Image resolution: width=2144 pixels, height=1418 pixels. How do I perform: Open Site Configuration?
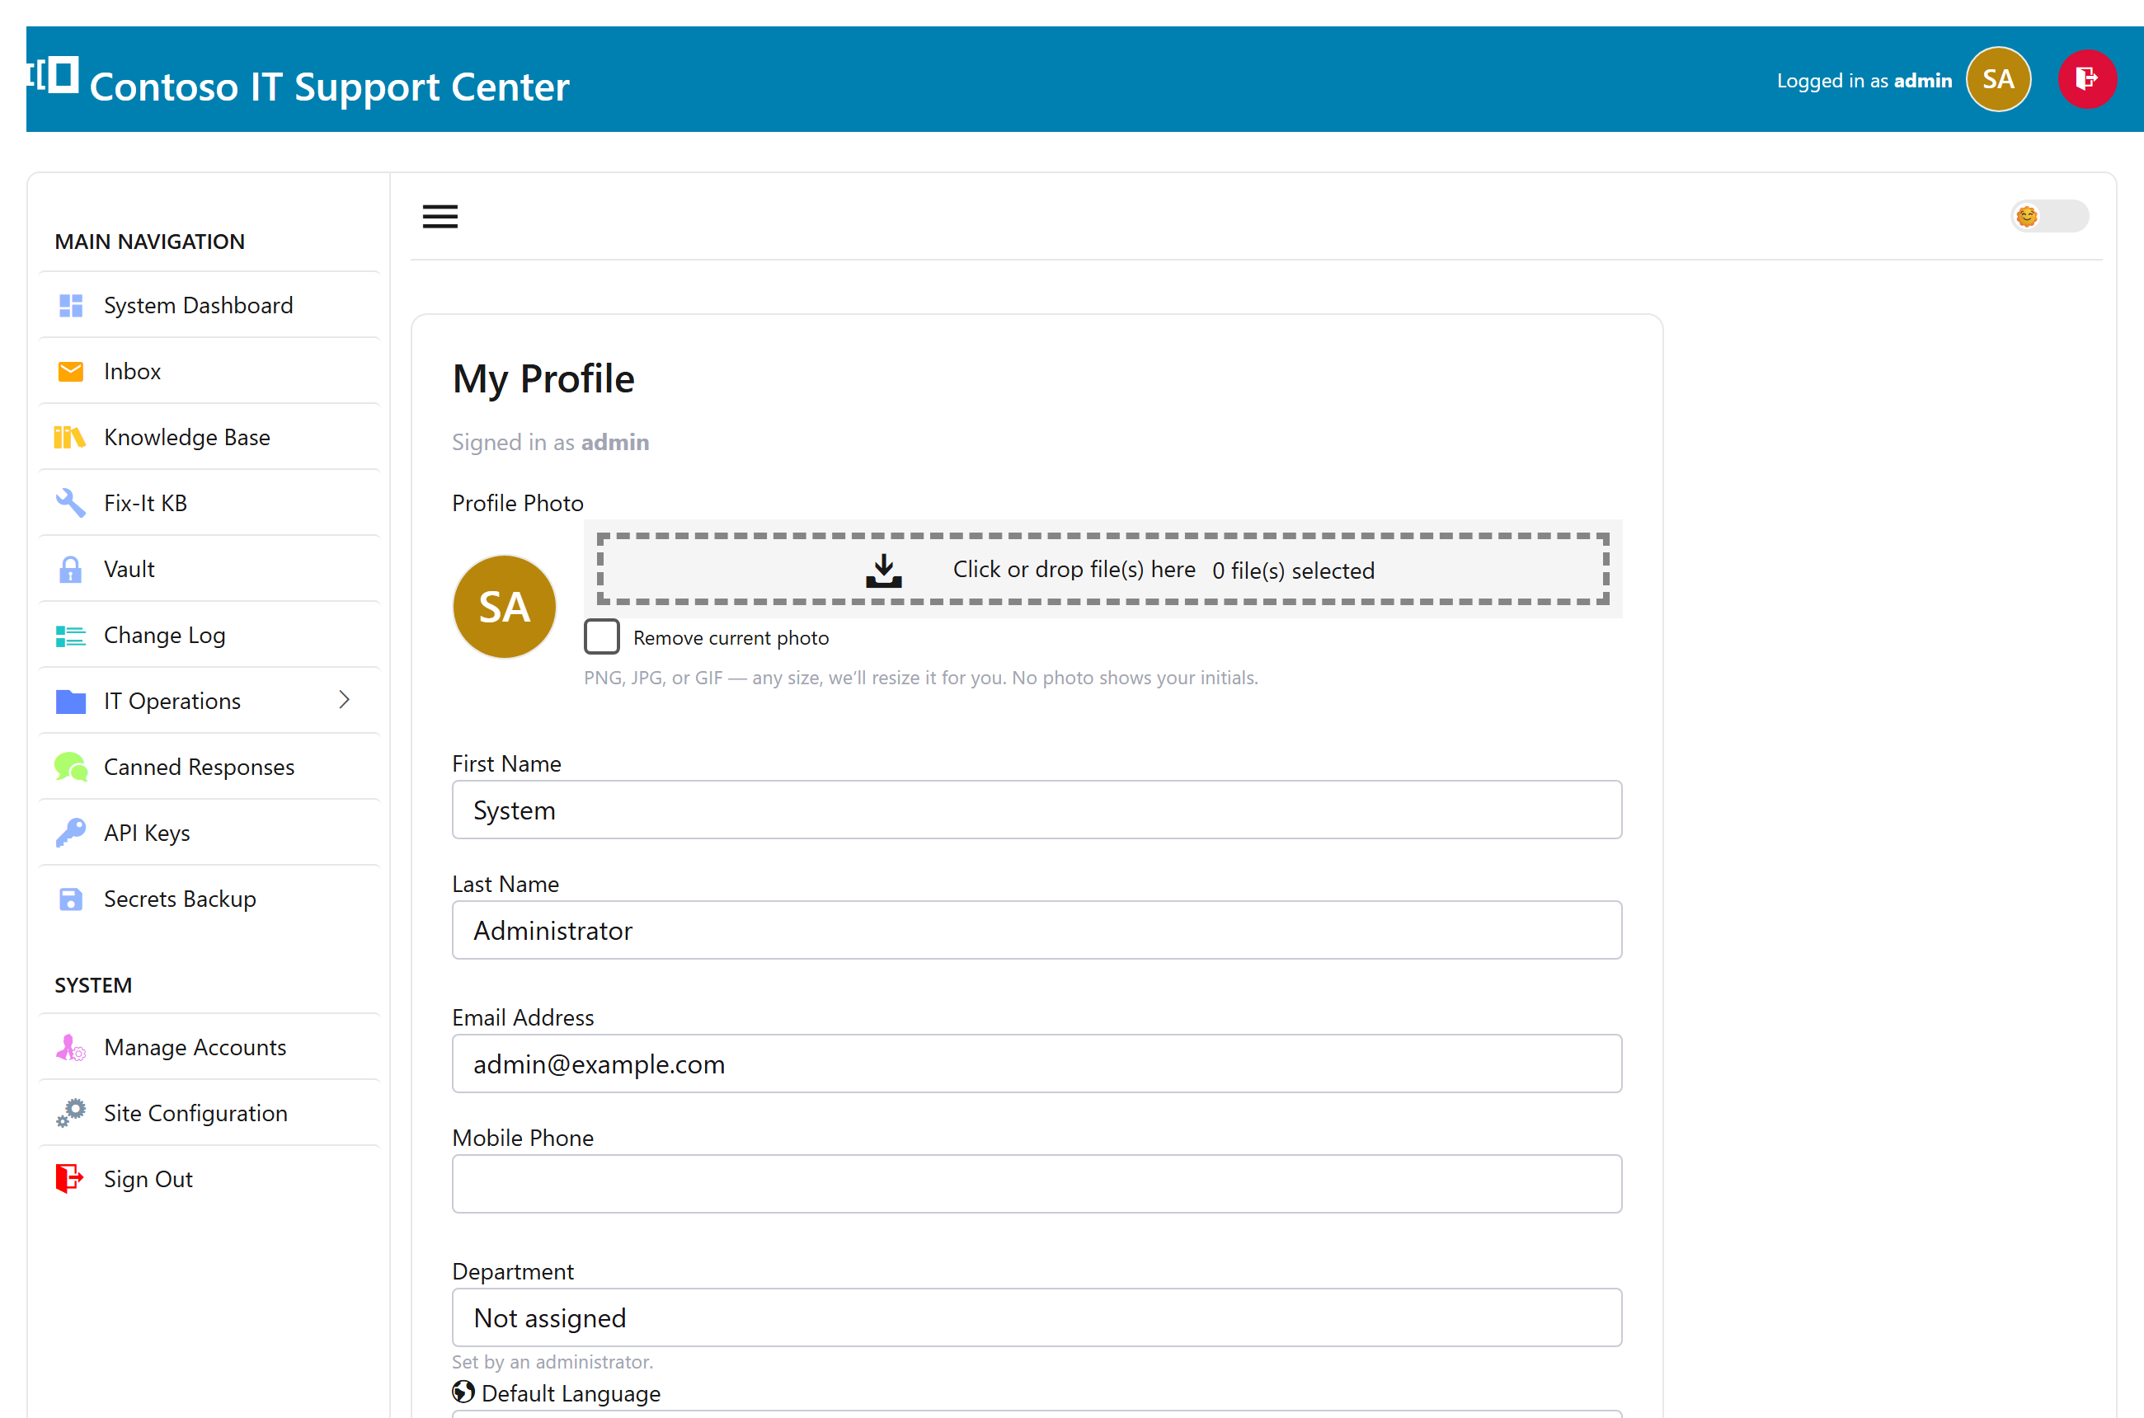(210, 1113)
